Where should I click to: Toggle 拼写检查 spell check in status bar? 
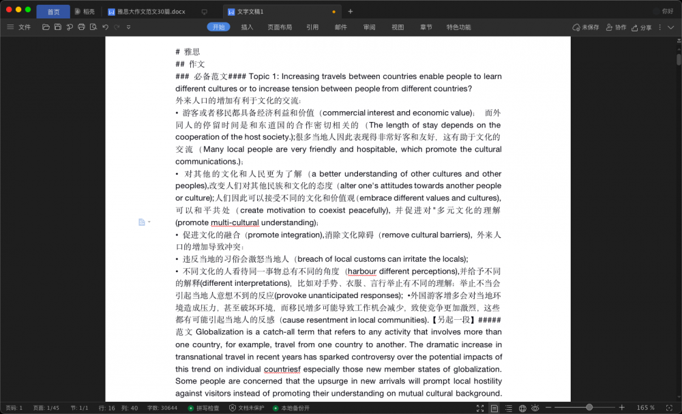203,408
